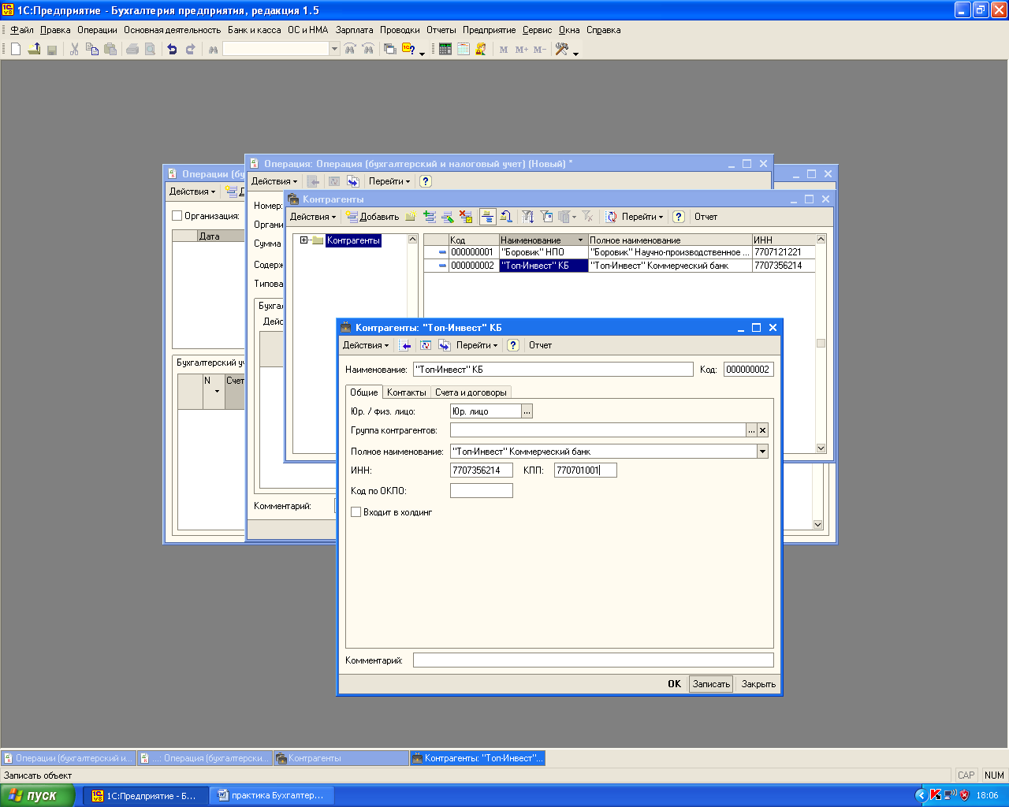This screenshot has height=807, width=1009.
Task: Clear Группа контрагентов with the X button
Action: 762,430
